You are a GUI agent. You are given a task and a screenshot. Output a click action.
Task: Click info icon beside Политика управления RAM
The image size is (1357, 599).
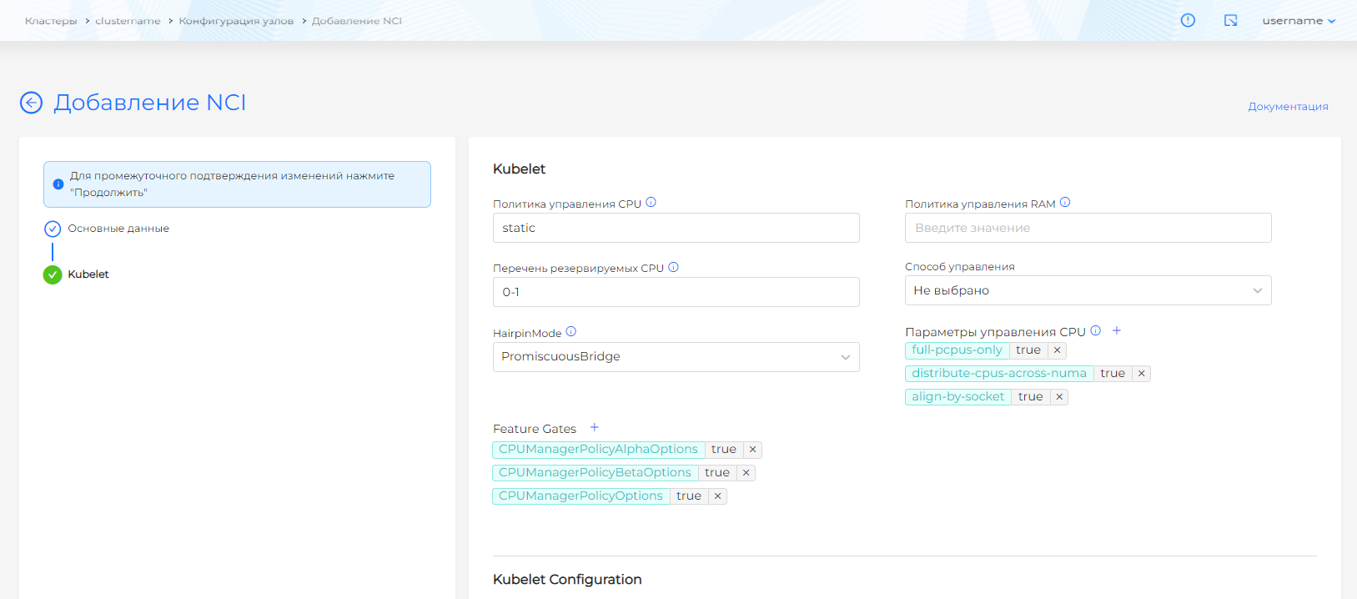click(1065, 203)
